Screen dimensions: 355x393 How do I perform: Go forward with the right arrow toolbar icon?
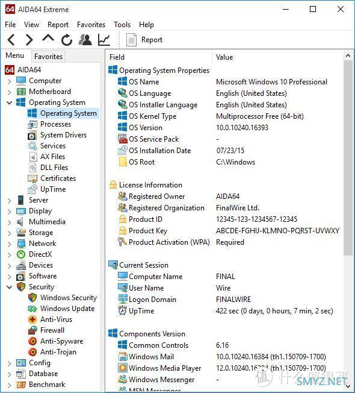(x=29, y=40)
